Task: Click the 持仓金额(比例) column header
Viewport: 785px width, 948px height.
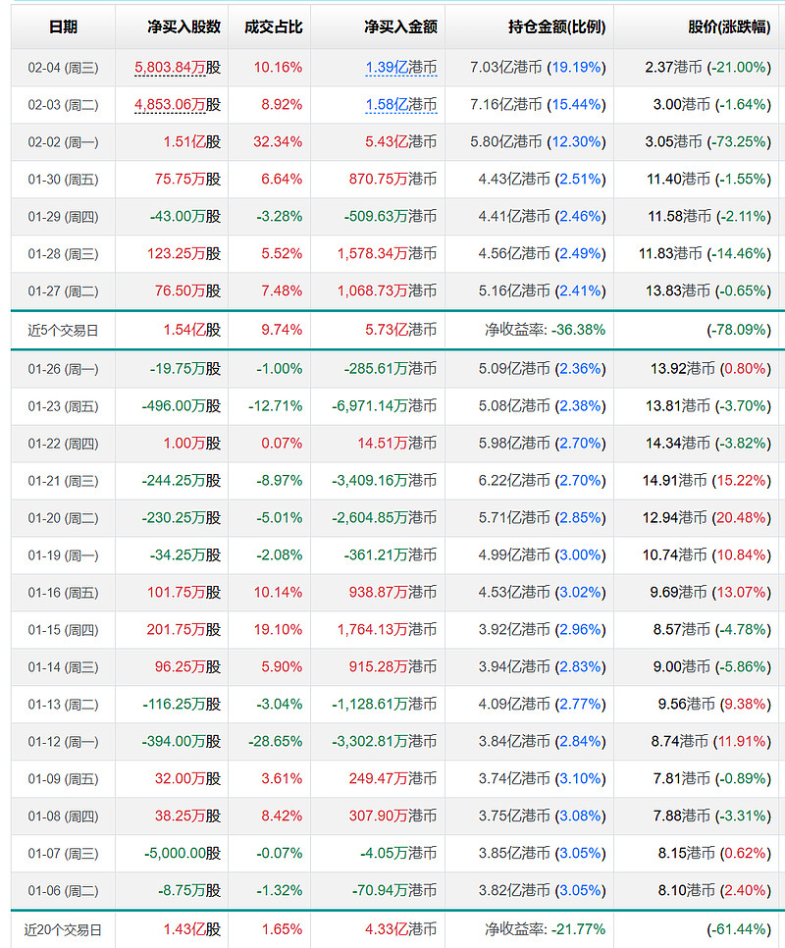Action: point(556,27)
